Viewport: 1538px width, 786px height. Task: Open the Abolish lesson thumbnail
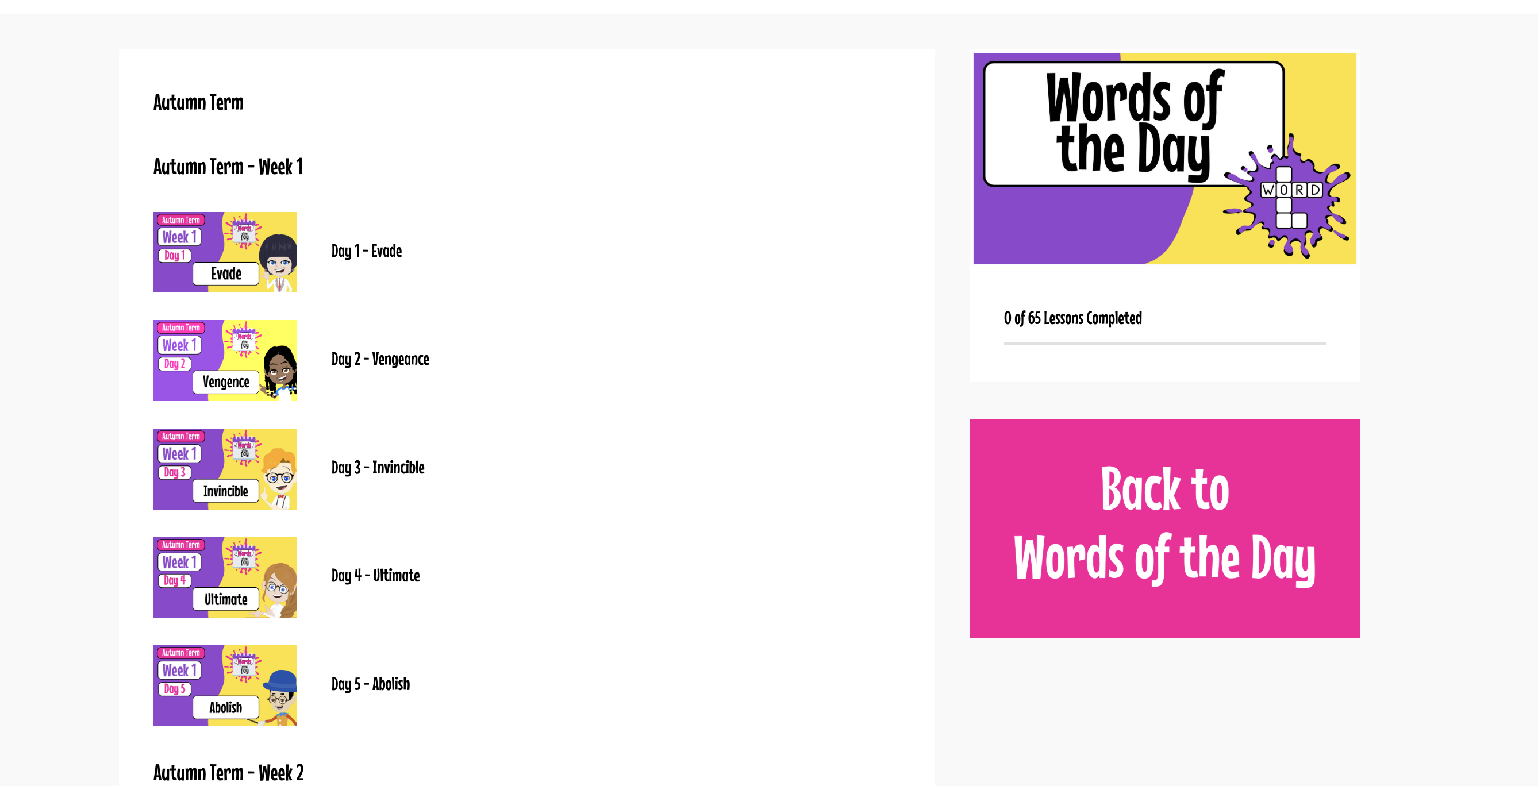point(225,685)
